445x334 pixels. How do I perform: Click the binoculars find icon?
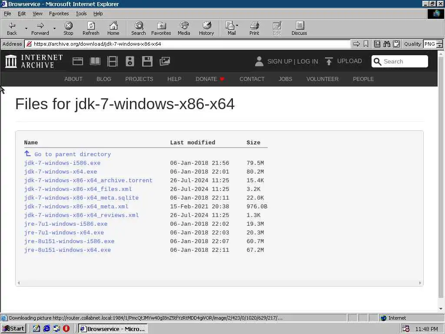[x=386, y=44]
